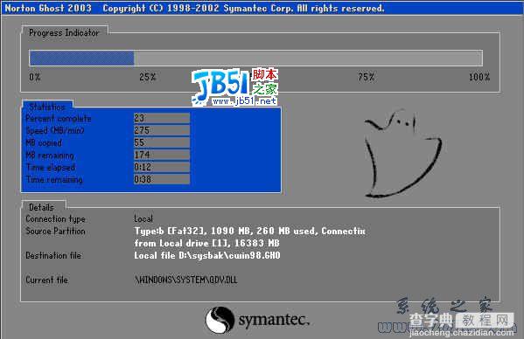524x339 pixels.
Task: Click the Current file label
Action: [46, 280]
